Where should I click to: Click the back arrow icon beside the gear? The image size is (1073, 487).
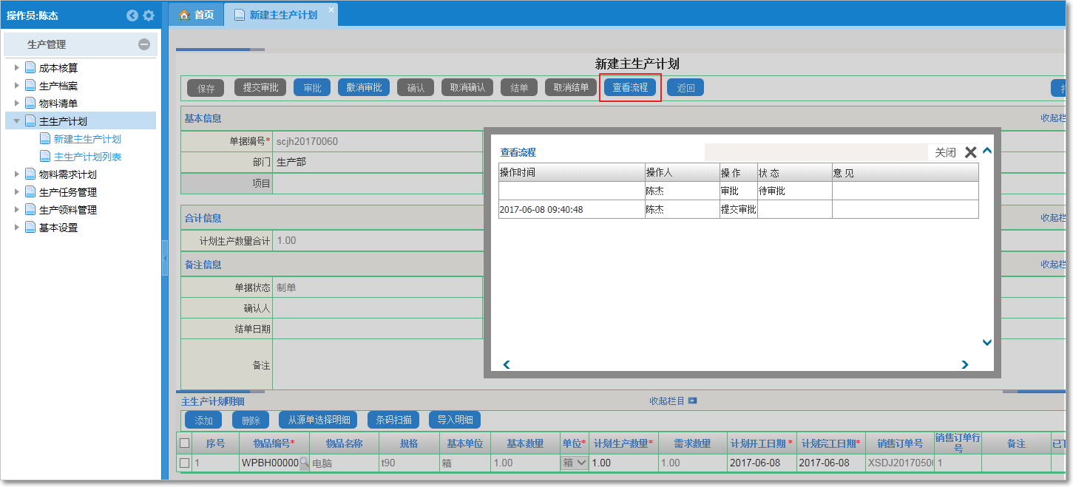132,14
